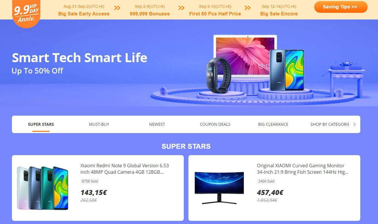Open XIAOMI Curved Gaming Monitor product title
The height and width of the screenshot is (224, 378).
pyautogui.click(x=303, y=169)
